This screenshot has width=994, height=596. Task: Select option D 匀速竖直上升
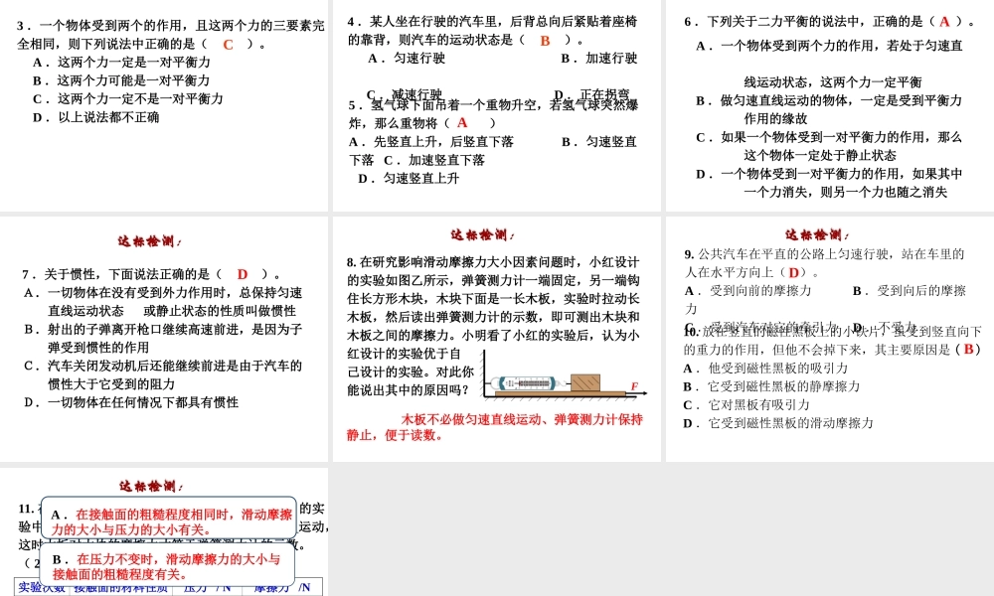409,179
